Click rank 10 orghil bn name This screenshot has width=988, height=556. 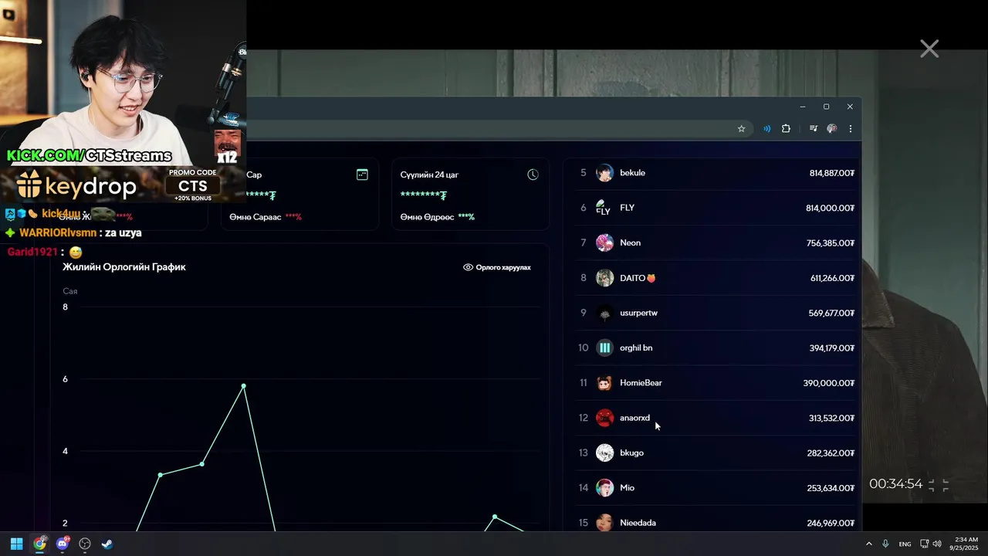click(636, 347)
